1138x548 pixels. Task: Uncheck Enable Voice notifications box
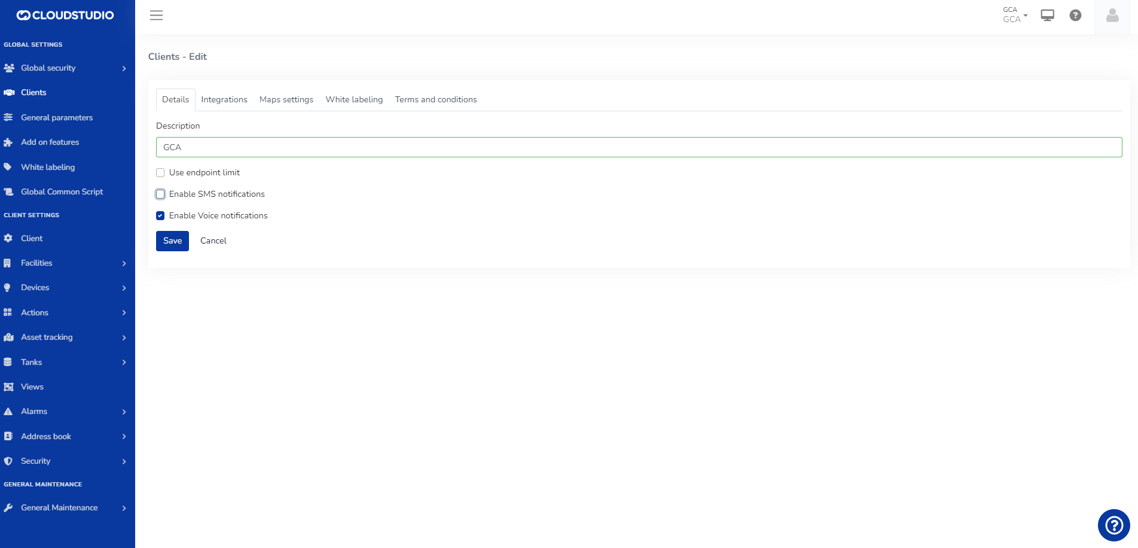click(x=160, y=216)
